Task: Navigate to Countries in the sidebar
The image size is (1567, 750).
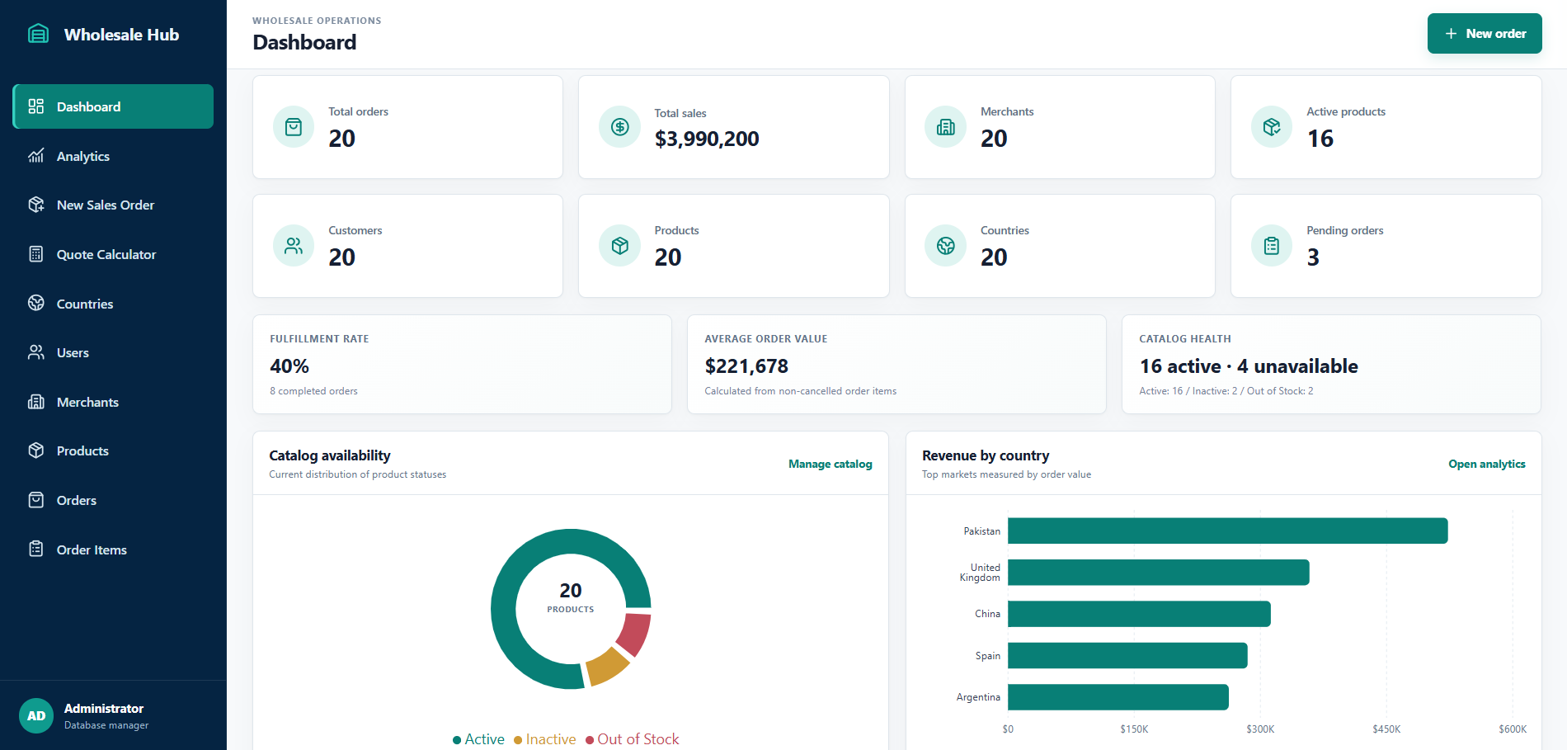Action: tap(113, 304)
